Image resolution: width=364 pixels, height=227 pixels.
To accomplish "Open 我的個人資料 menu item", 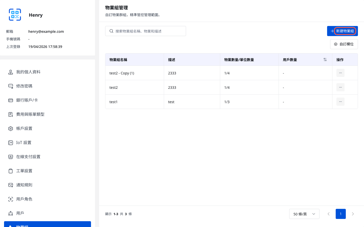I will [x=48, y=72].
